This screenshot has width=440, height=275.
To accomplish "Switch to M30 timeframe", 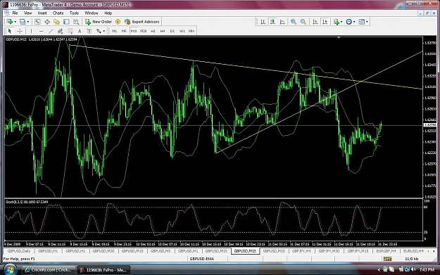I will pyautogui.click(x=144, y=31).
